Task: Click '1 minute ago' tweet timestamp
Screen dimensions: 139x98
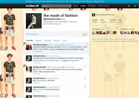Action: pyautogui.click(x=37, y=63)
